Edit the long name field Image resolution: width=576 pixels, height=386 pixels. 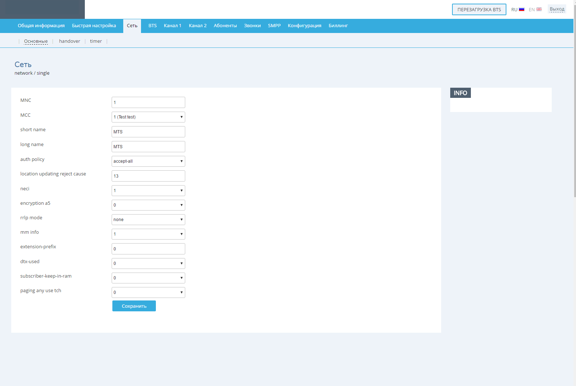click(148, 146)
